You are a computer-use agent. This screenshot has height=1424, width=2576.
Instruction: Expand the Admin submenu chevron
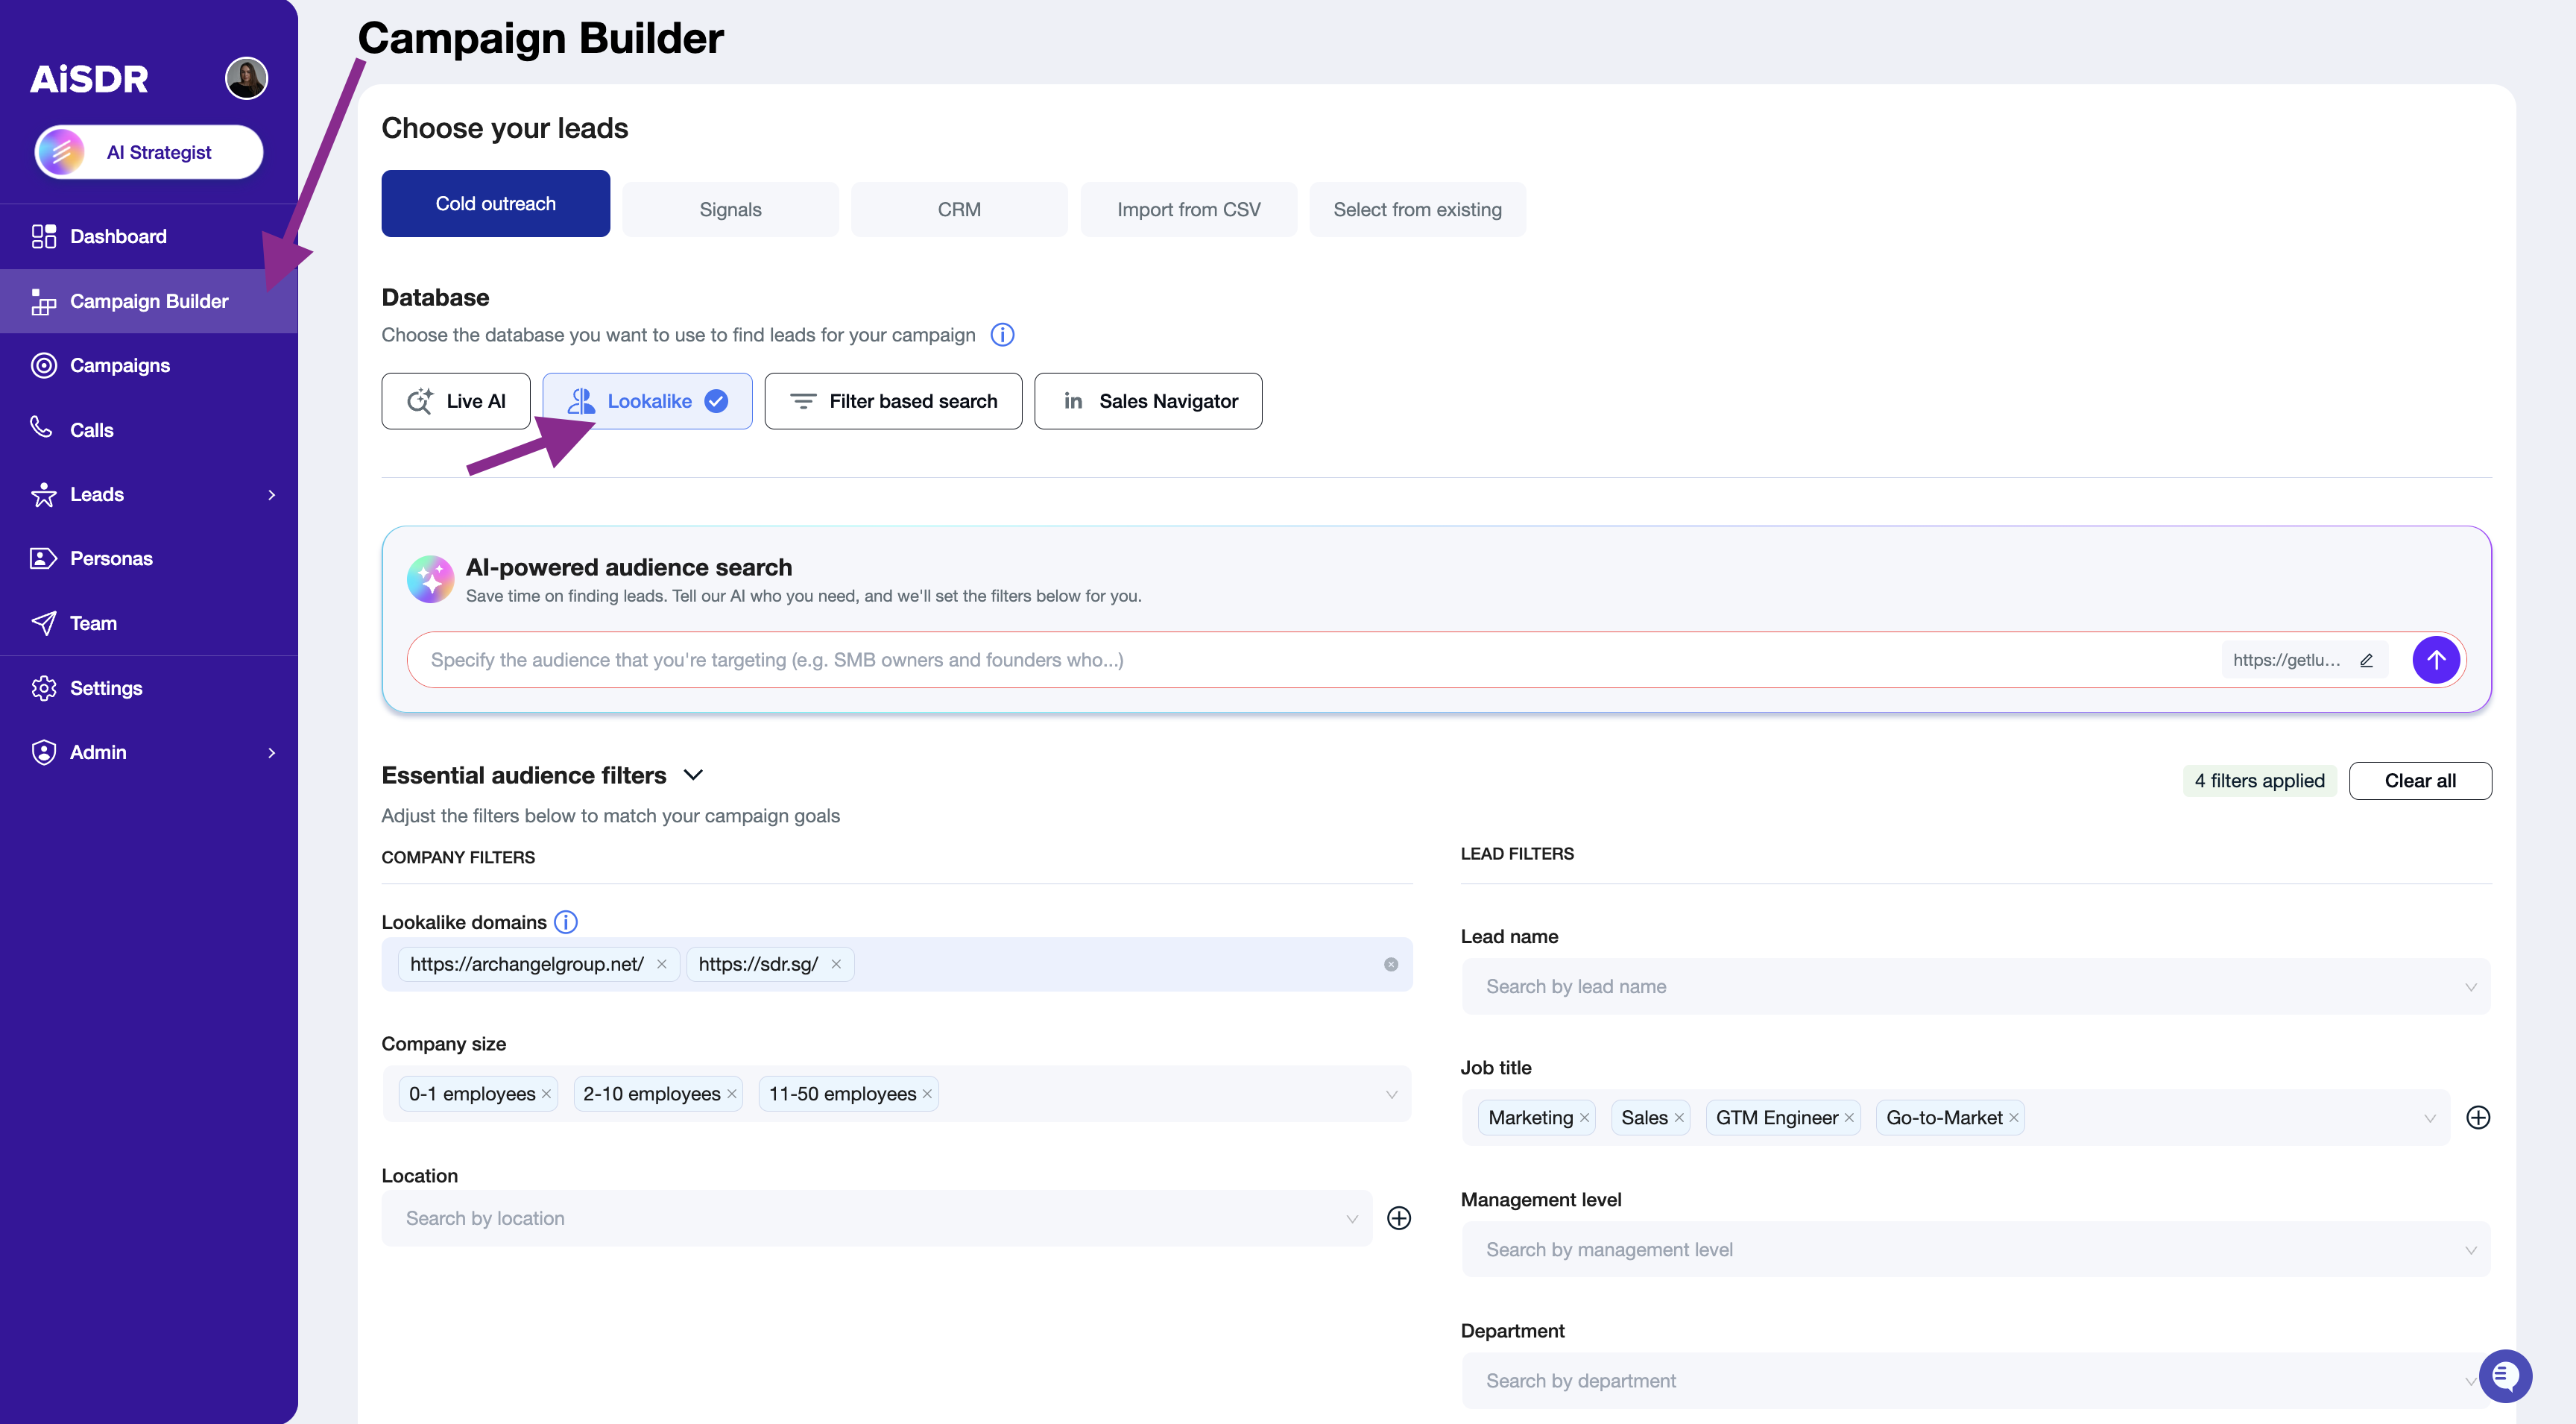click(271, 752)
